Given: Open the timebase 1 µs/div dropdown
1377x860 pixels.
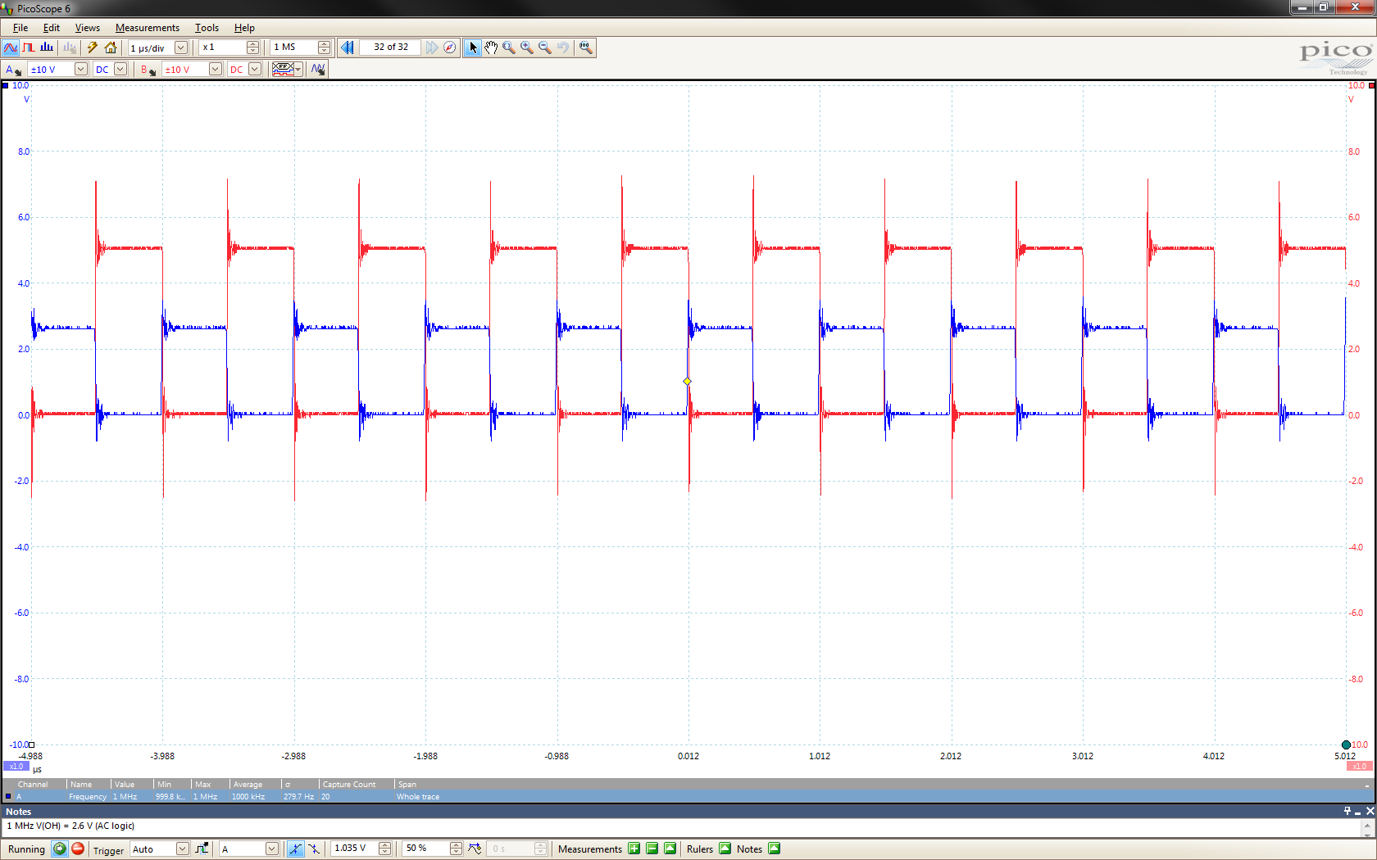Looking at the screenshot, I should point(181,48).
